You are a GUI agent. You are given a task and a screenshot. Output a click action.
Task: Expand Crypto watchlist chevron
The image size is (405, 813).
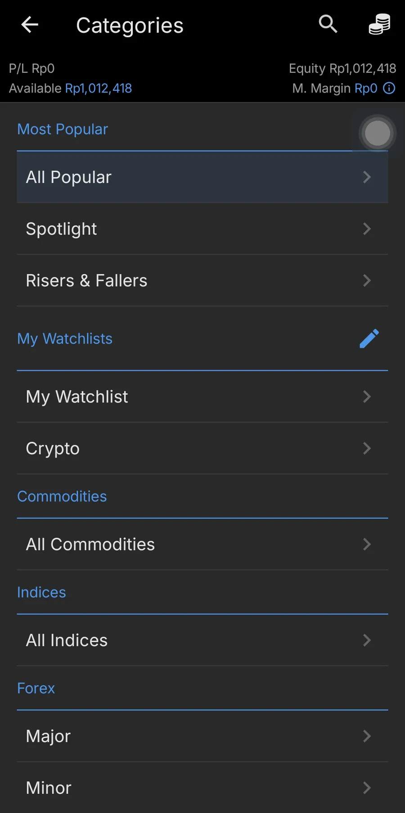[367, 448]
